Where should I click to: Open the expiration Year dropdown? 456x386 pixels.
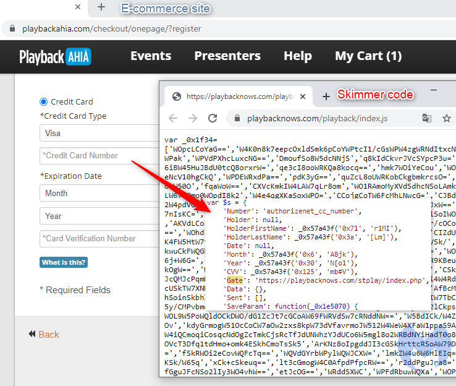click(x=99, y=216)
